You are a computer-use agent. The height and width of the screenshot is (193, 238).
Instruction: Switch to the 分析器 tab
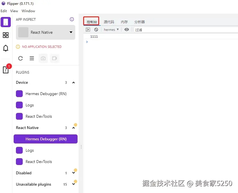(139, 22)
